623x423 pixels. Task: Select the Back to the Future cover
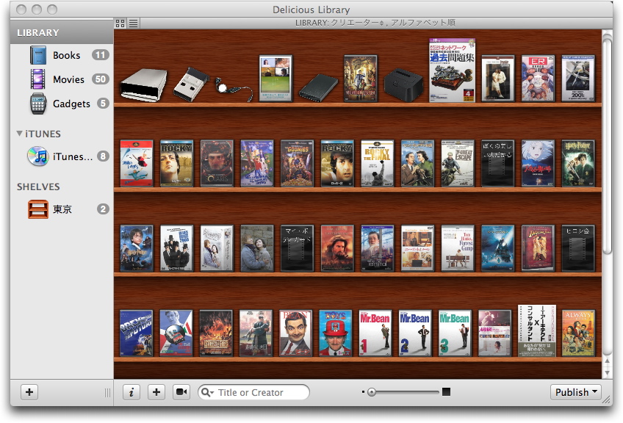click(x=137, y=333)
